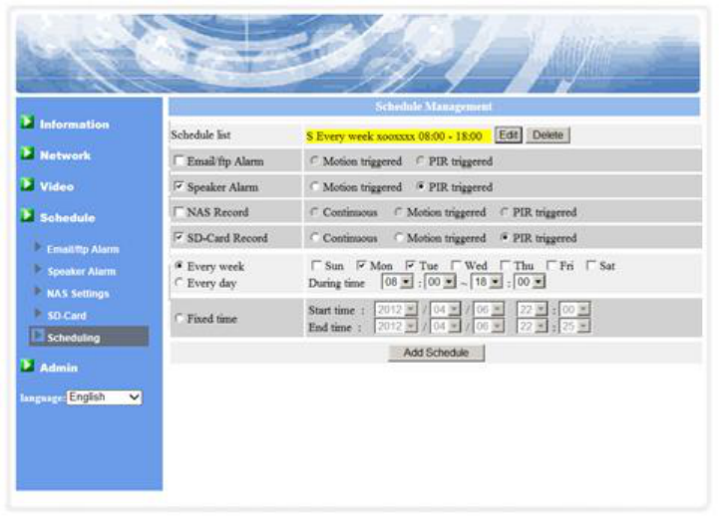Open the End time minute dropdown showing 25
Viewport: 722px width, 520px height.
[574, 326]
